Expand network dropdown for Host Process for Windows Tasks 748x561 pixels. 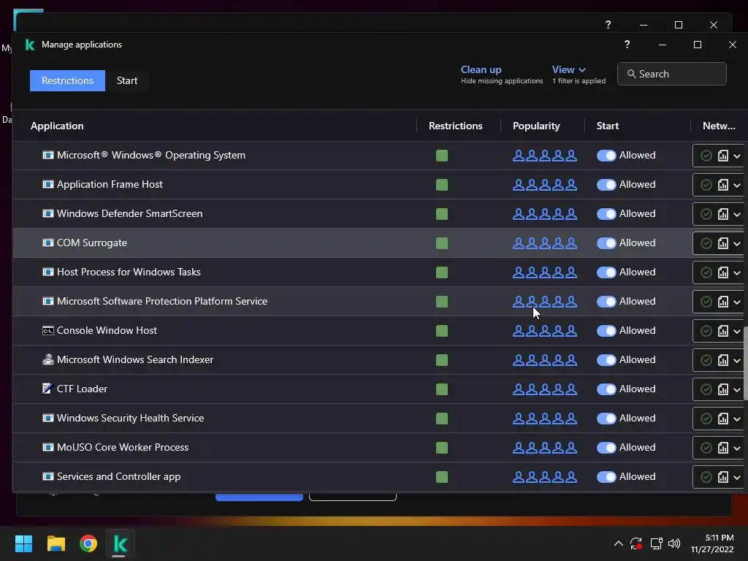coord(736,272)
